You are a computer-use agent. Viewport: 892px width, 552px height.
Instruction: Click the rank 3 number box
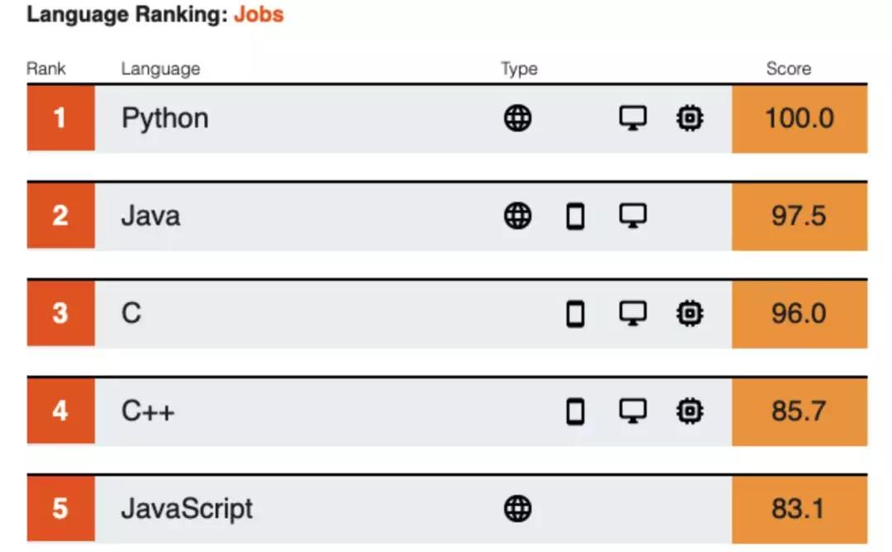pos(60,314)
